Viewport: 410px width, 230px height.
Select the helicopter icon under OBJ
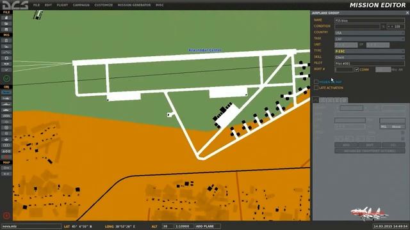[x=6, y=98]
